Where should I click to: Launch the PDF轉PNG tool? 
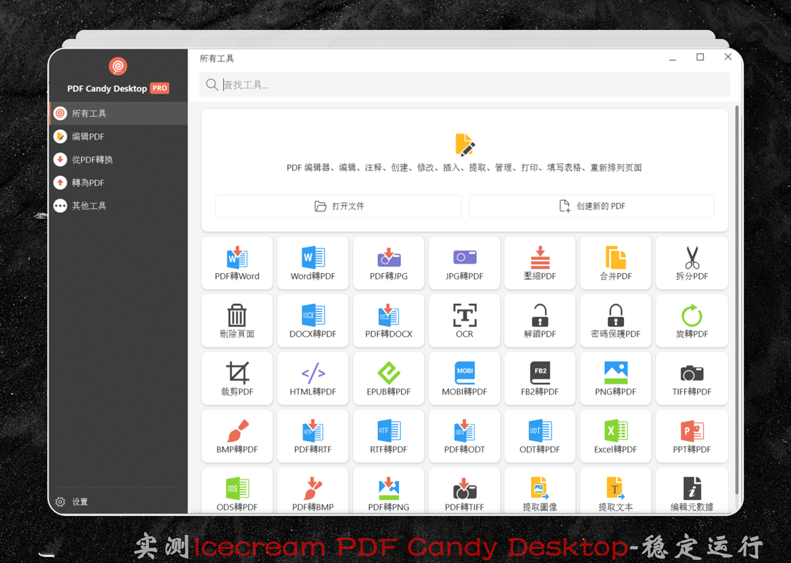388,491
